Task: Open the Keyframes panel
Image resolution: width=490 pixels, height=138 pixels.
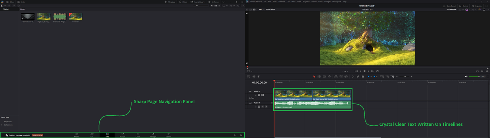Action: (214, 2)
